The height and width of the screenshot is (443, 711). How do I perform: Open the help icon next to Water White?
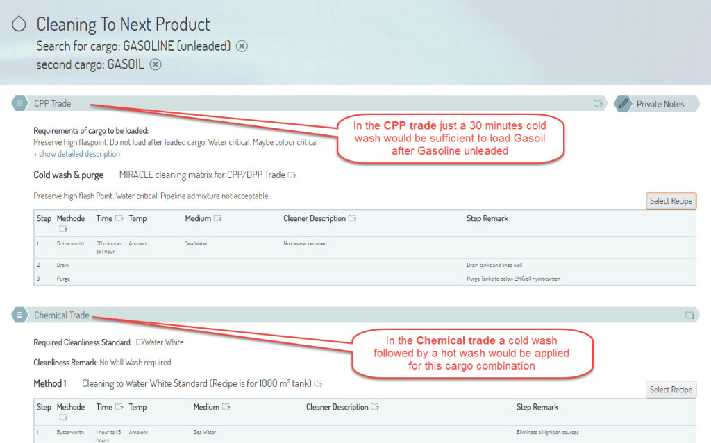(x=140, y=342)
